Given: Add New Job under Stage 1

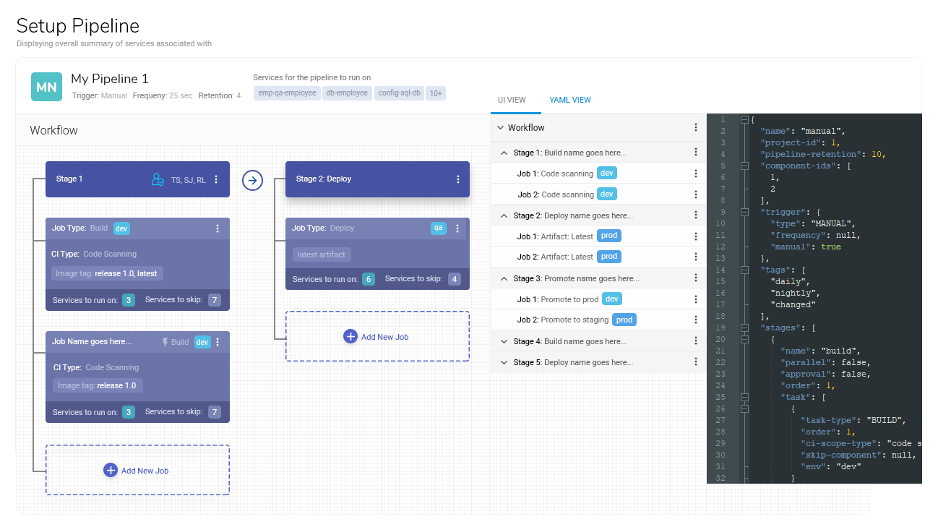Looking at the screenshot, I should coord(137,470).
